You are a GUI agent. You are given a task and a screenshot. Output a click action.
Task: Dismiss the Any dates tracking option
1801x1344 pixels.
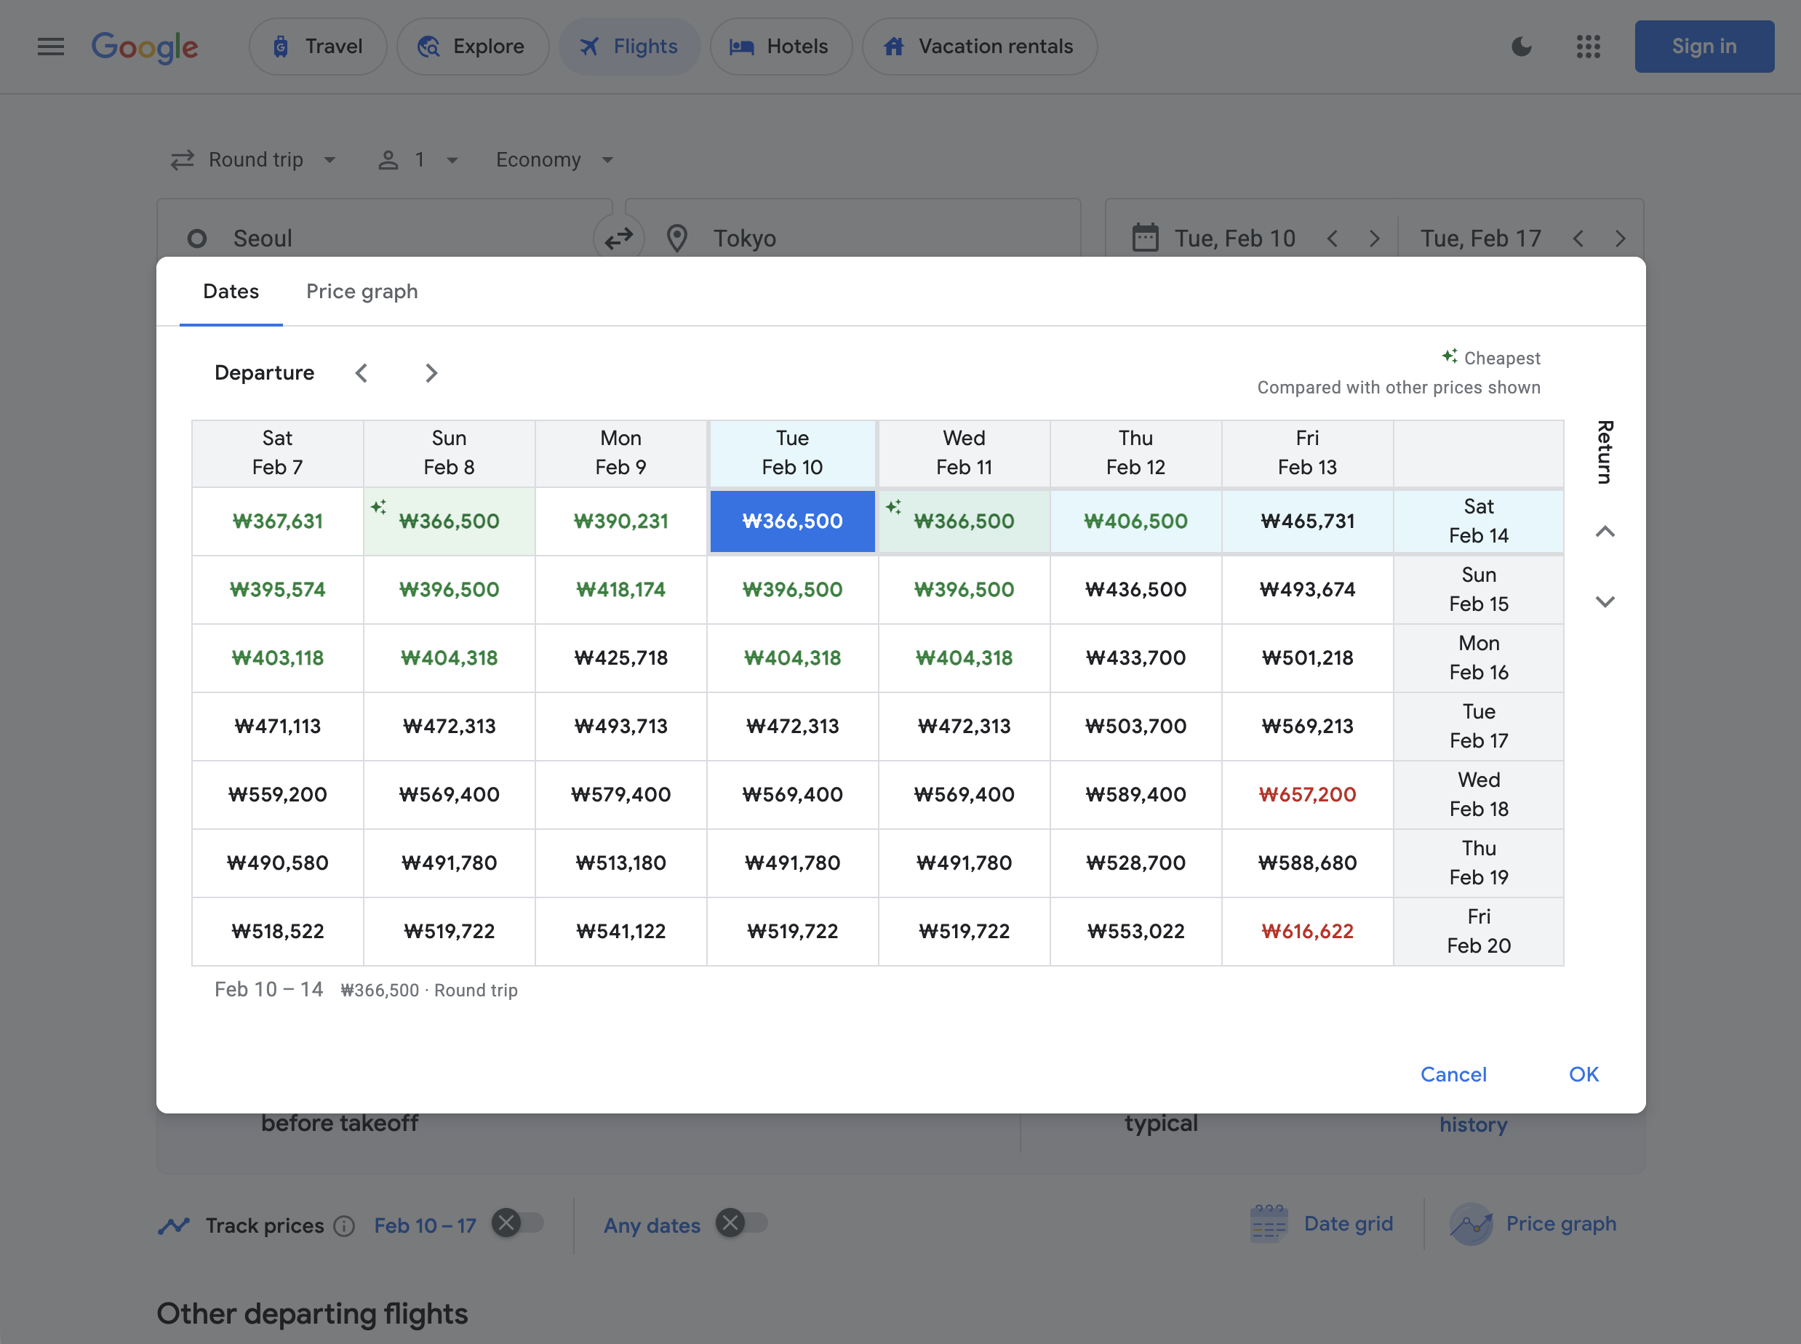pyautogui.click(x=730, y=1223)
